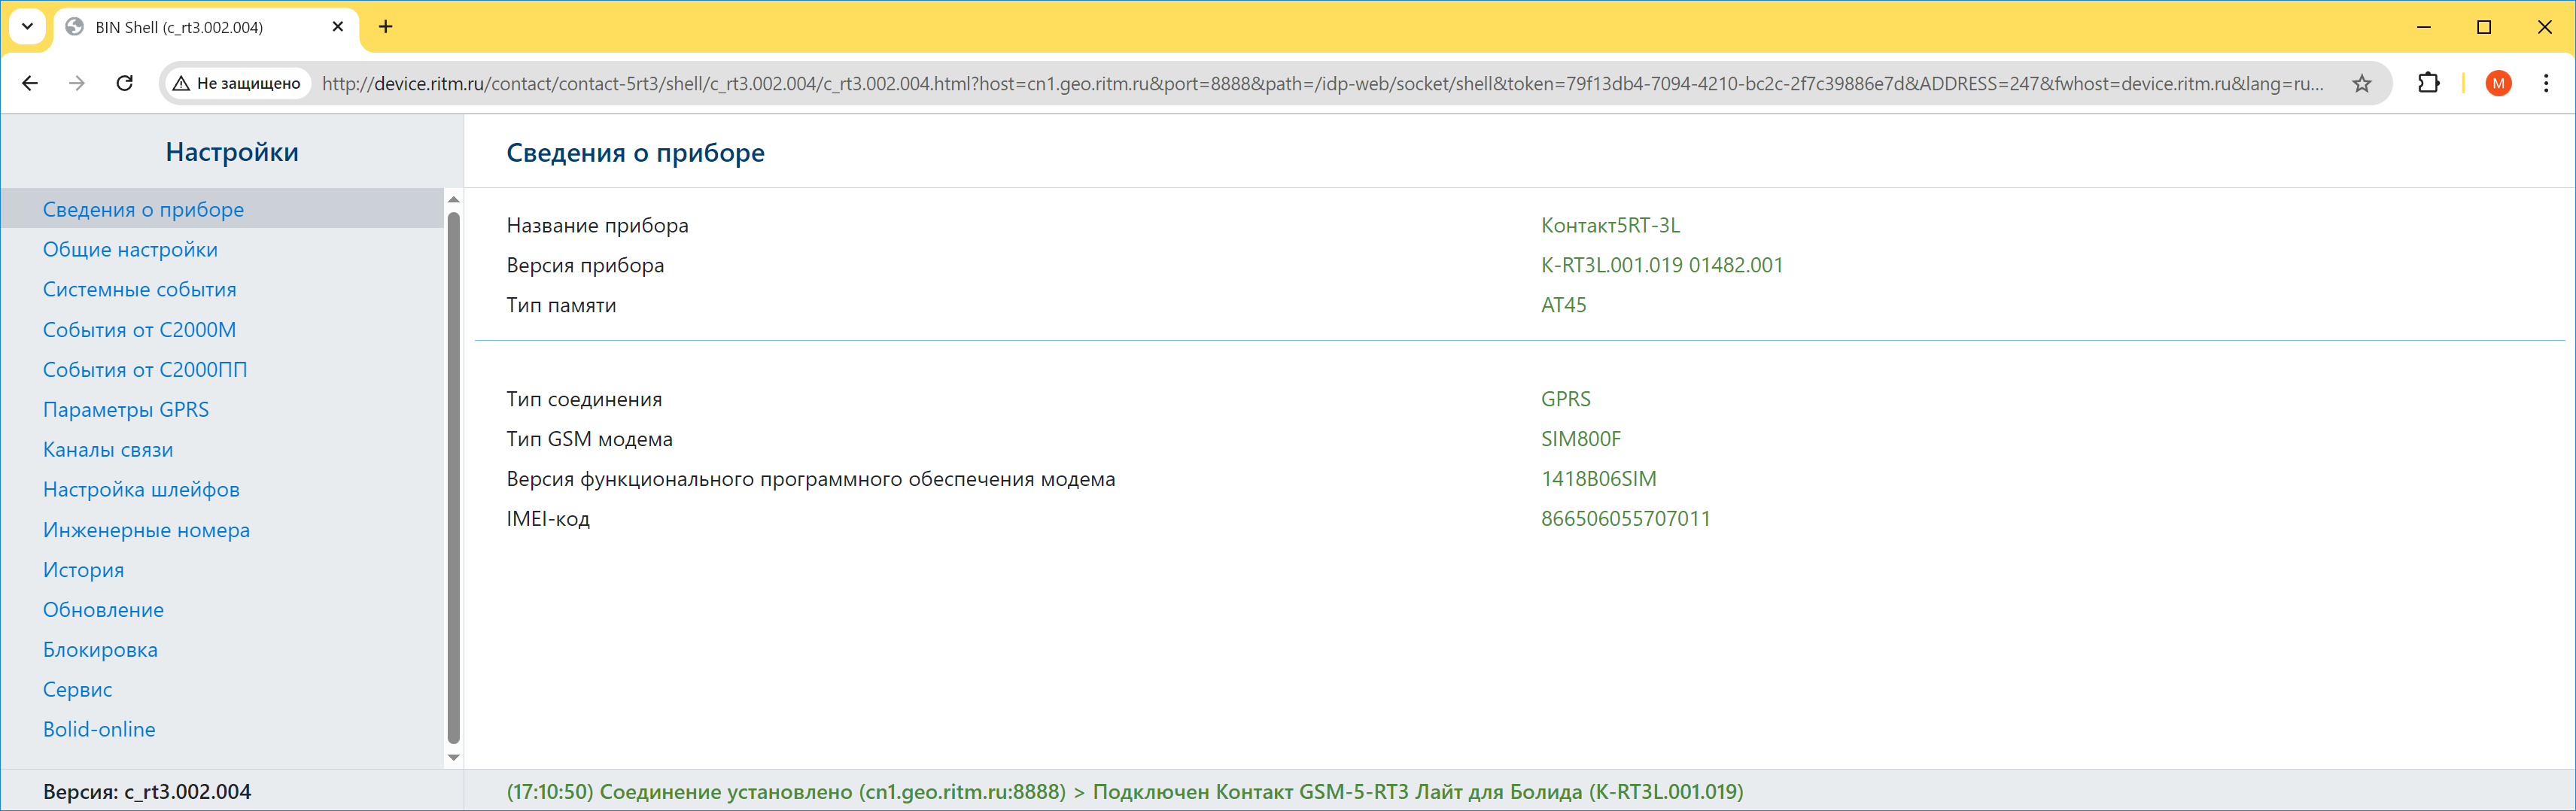Close the BIN Shell tab
Screen dimensions: 2576x811
click(338, 27)
